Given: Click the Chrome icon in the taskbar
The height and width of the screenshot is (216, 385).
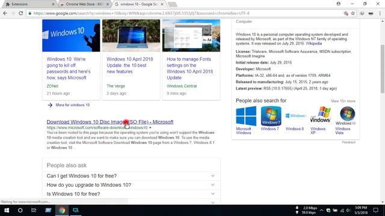Looking at the screenshot, I should click(x=62, y=211).
